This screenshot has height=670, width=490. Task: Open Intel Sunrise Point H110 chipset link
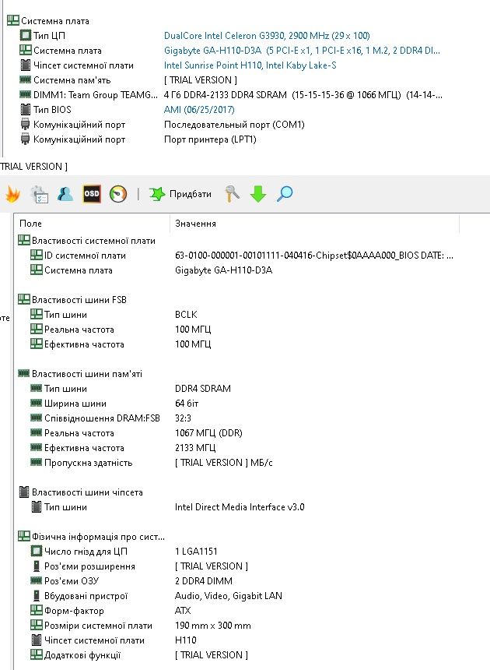click(x=250, y=65)
